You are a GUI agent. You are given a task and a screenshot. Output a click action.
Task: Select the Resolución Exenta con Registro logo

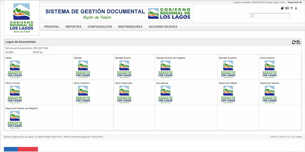15,120
